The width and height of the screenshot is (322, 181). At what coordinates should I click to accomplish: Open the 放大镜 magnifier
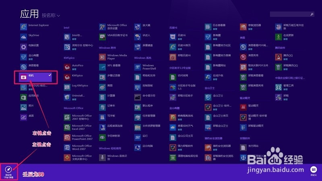pos(142,27)
